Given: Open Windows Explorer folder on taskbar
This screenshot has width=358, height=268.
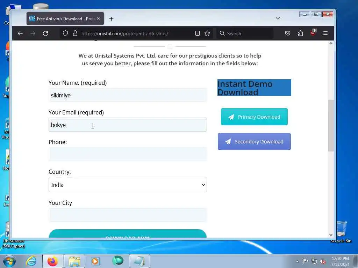Looking at the screenshot, I should click(x=74, y=261).
